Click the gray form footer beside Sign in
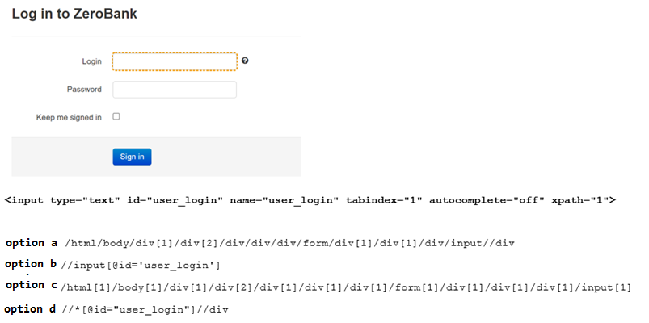 pyautogui.click(x=225, y=157)
